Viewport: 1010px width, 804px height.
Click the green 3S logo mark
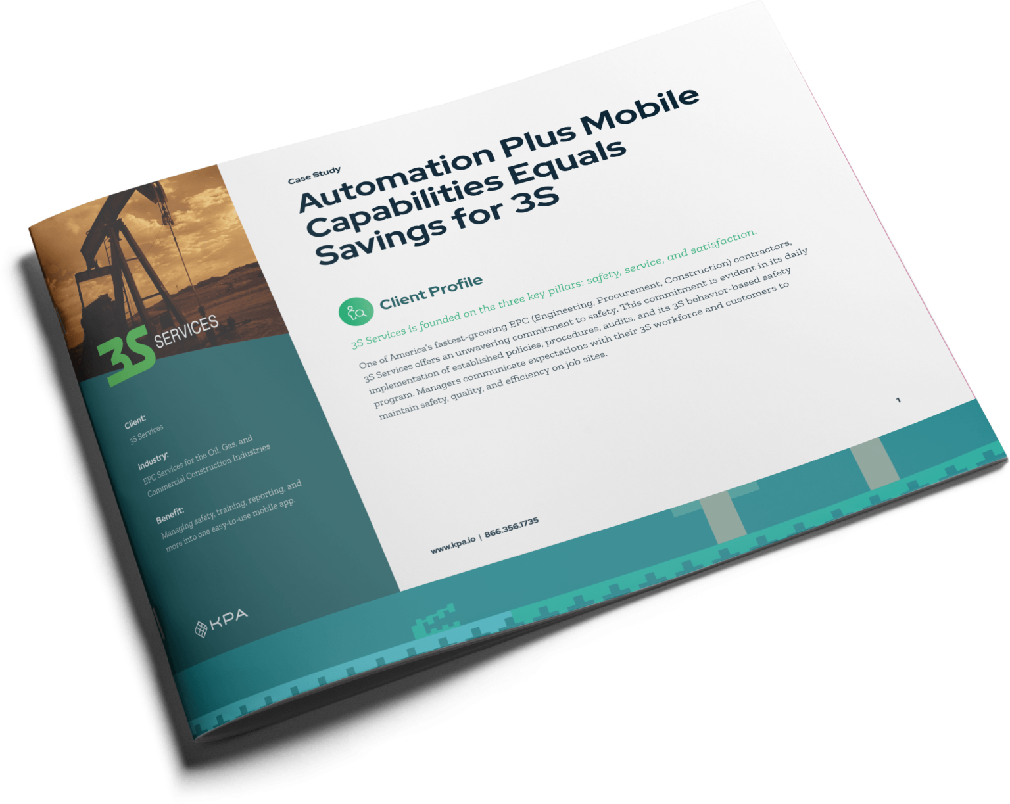pos(126,360)
